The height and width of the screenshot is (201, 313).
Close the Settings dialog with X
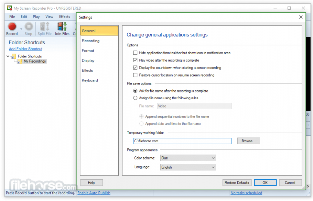[301, 17]
